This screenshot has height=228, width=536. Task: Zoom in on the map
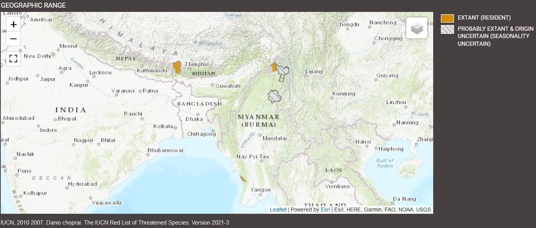pyautogui.click(x=13, y=25)
